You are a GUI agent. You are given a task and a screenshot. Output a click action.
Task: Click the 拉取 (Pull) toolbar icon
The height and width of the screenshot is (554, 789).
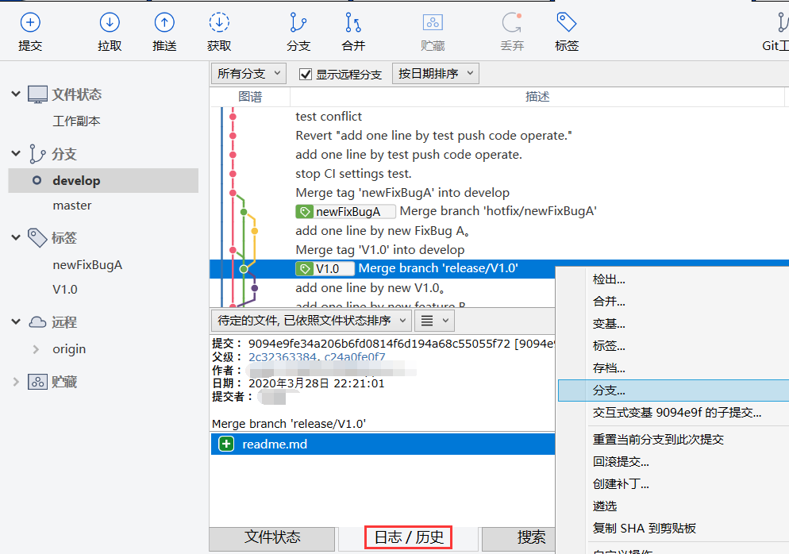tap(110, 23)
